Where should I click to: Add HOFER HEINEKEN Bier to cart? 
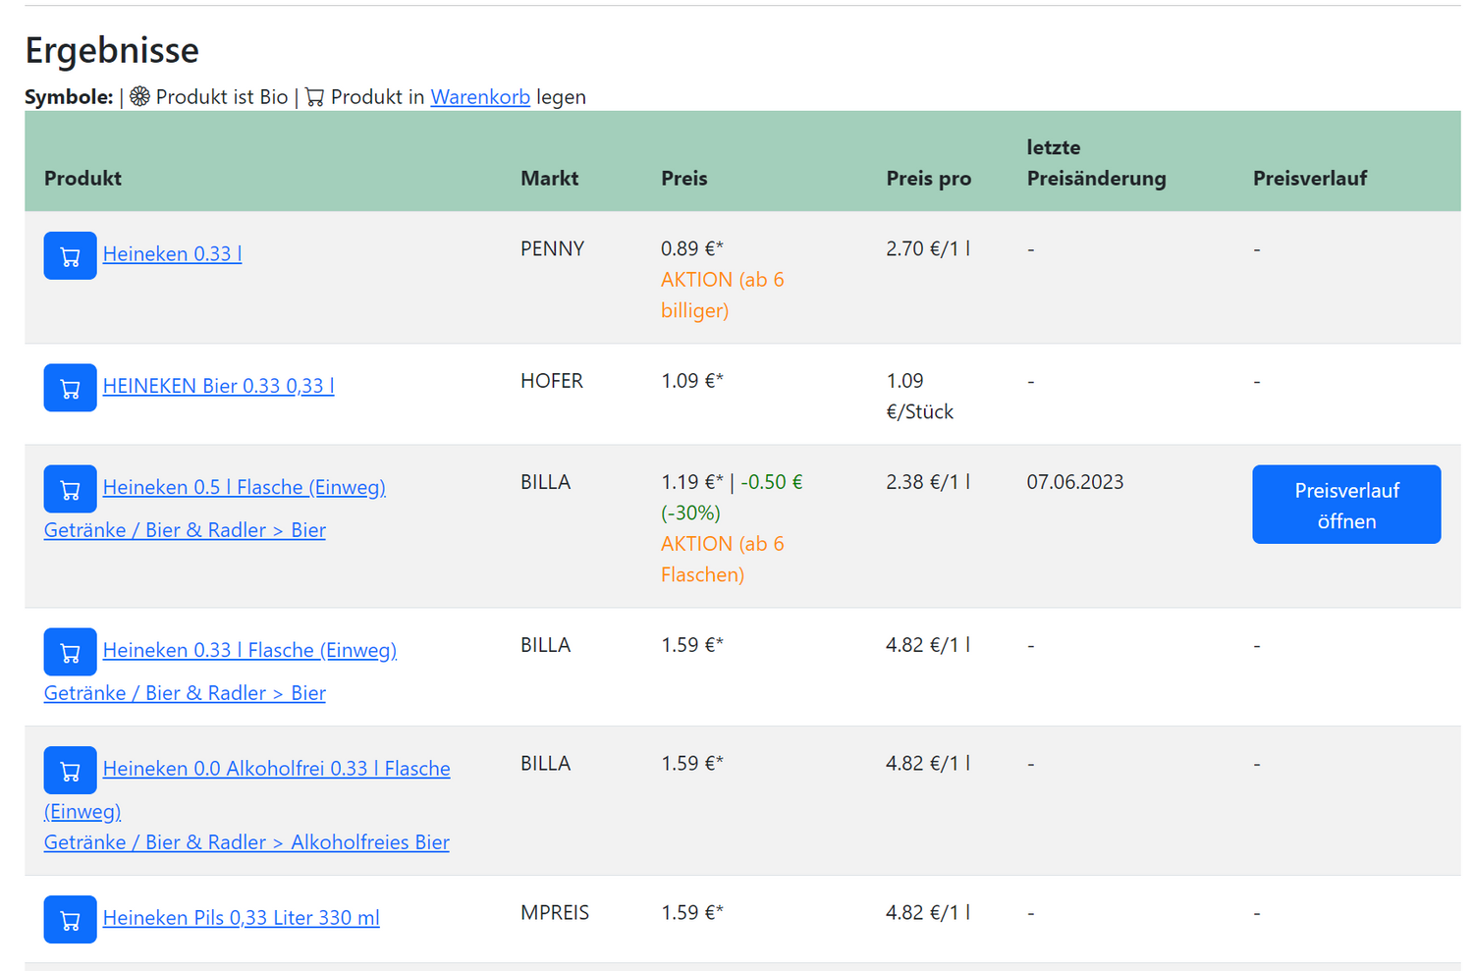70,388
